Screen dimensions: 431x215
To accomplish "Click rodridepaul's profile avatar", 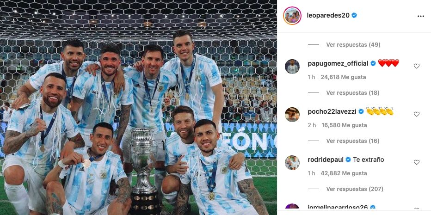I will pos(292,163).
